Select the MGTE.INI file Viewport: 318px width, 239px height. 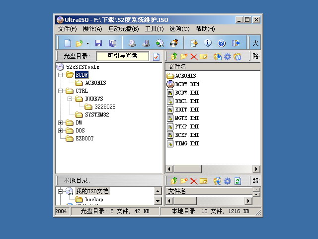[187, 118]
